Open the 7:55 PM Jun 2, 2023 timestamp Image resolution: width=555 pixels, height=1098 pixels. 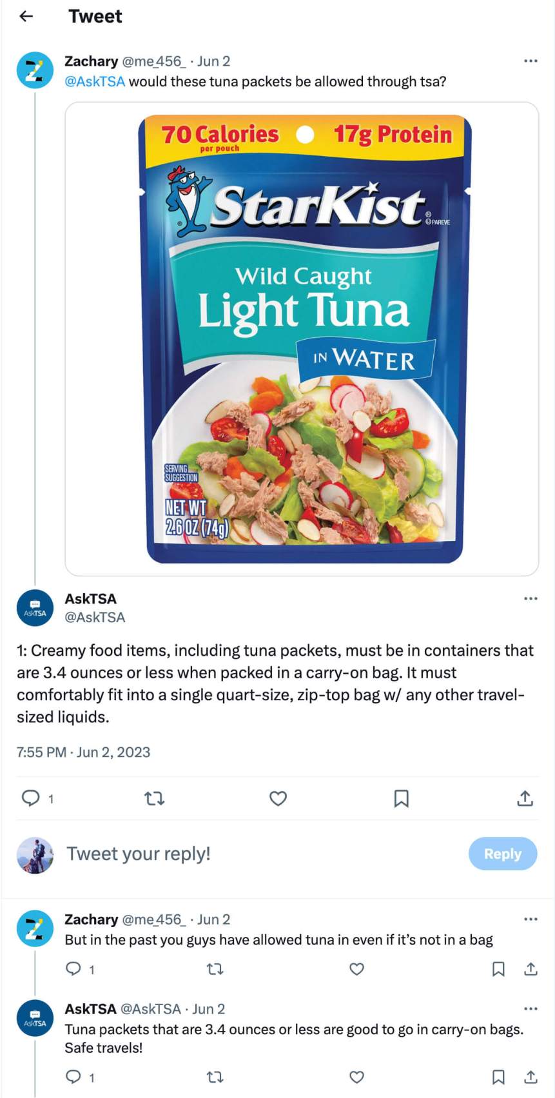pyautogui.click(x=83, y=752)
